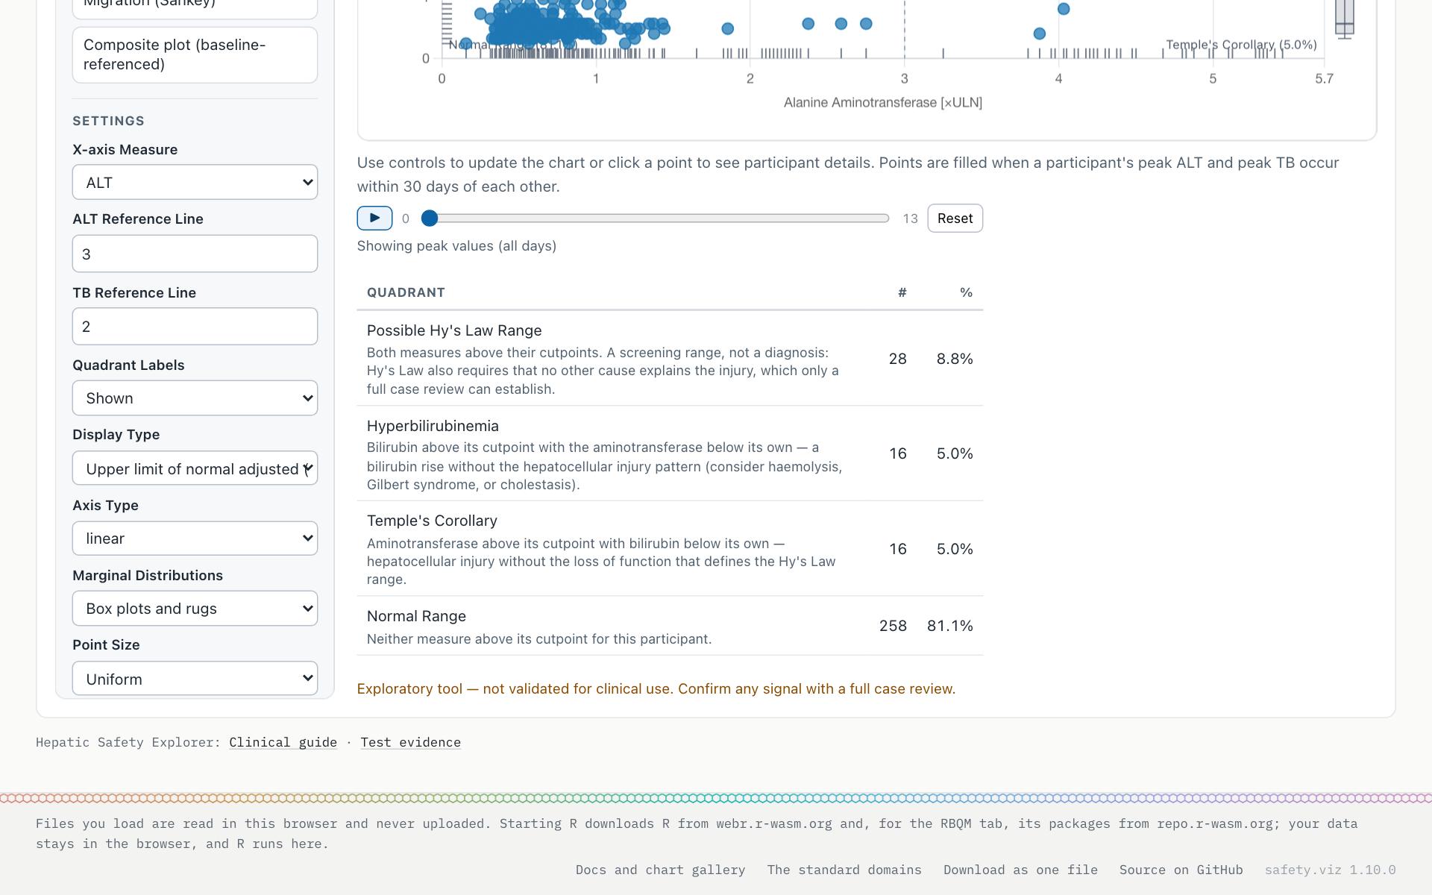1432x895 pixels.
Task: Open the Clinical guide link
Action: coord(283,743)
